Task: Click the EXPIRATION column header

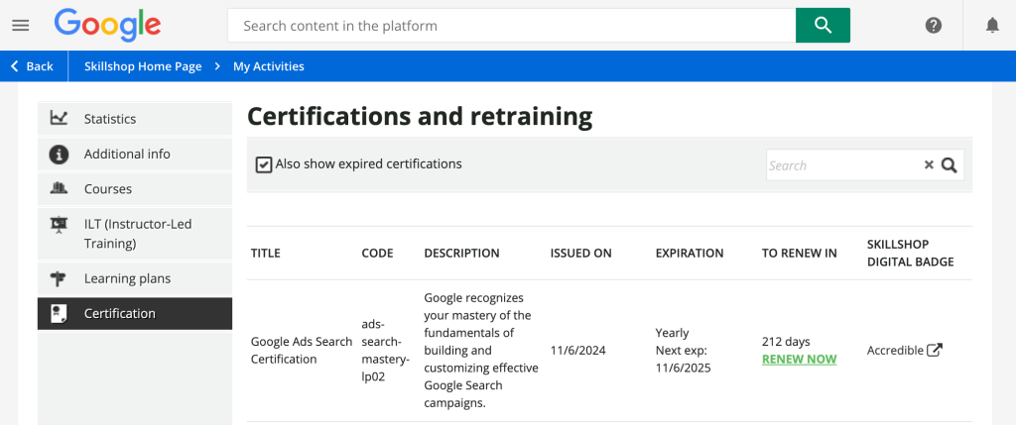Action: tap(690, 253)
